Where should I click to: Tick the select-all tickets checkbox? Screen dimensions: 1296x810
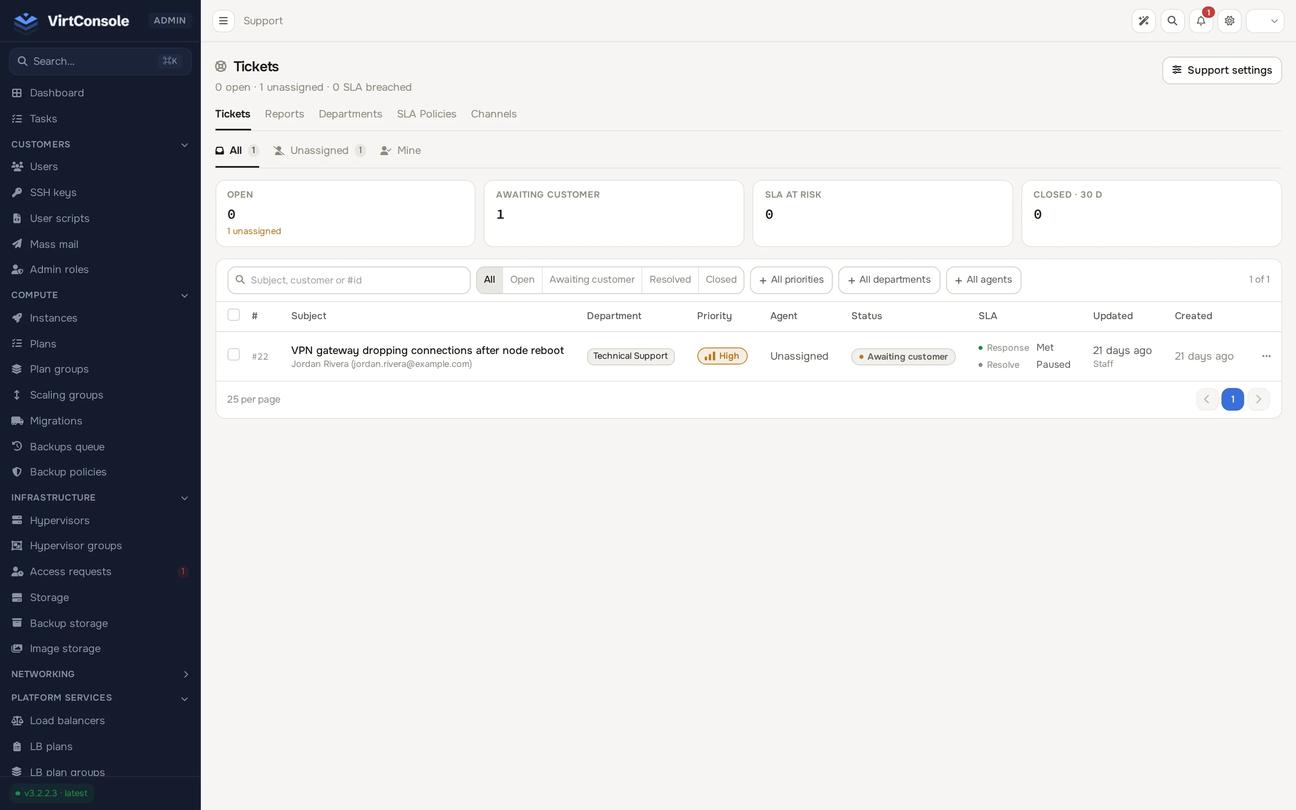coord(234,315)
